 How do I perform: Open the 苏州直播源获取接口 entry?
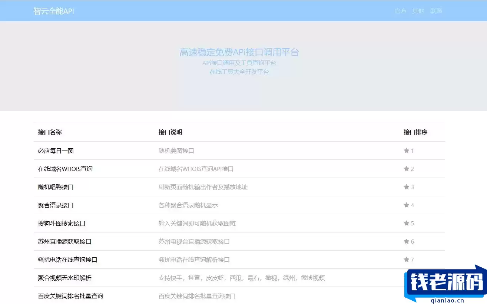point(64,242)
